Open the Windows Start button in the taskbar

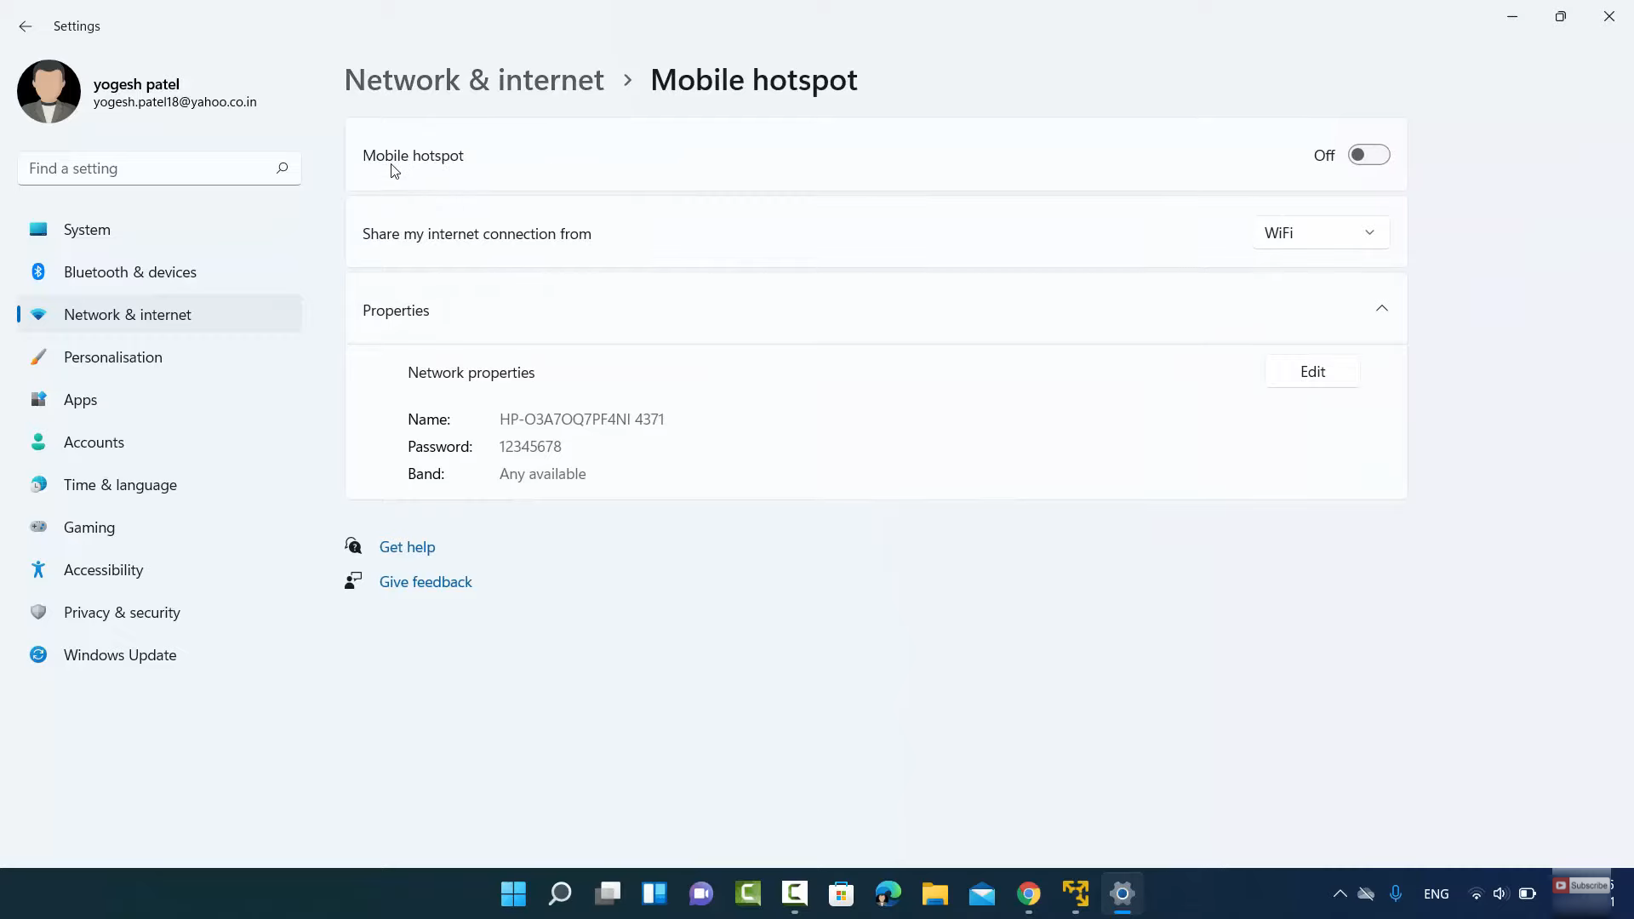[x=513, y=893]
